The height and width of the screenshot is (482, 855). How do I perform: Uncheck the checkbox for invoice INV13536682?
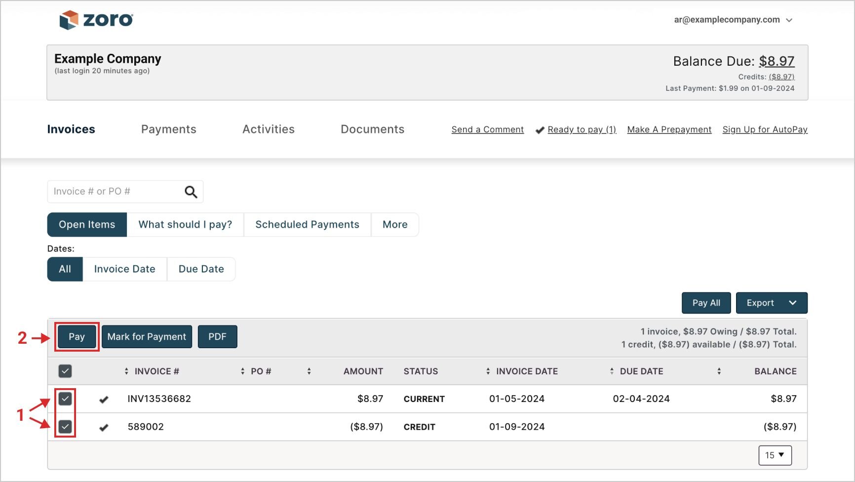click(65, 399)
